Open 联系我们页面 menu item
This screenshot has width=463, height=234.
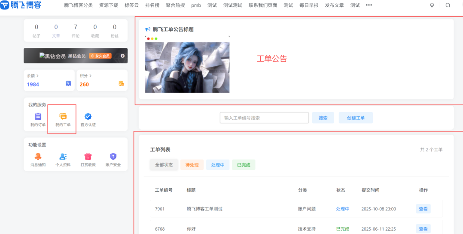263,5
